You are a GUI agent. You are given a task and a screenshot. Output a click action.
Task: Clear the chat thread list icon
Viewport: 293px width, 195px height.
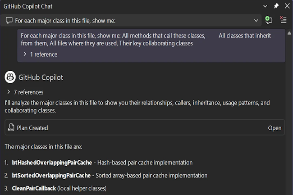point(283,20)
